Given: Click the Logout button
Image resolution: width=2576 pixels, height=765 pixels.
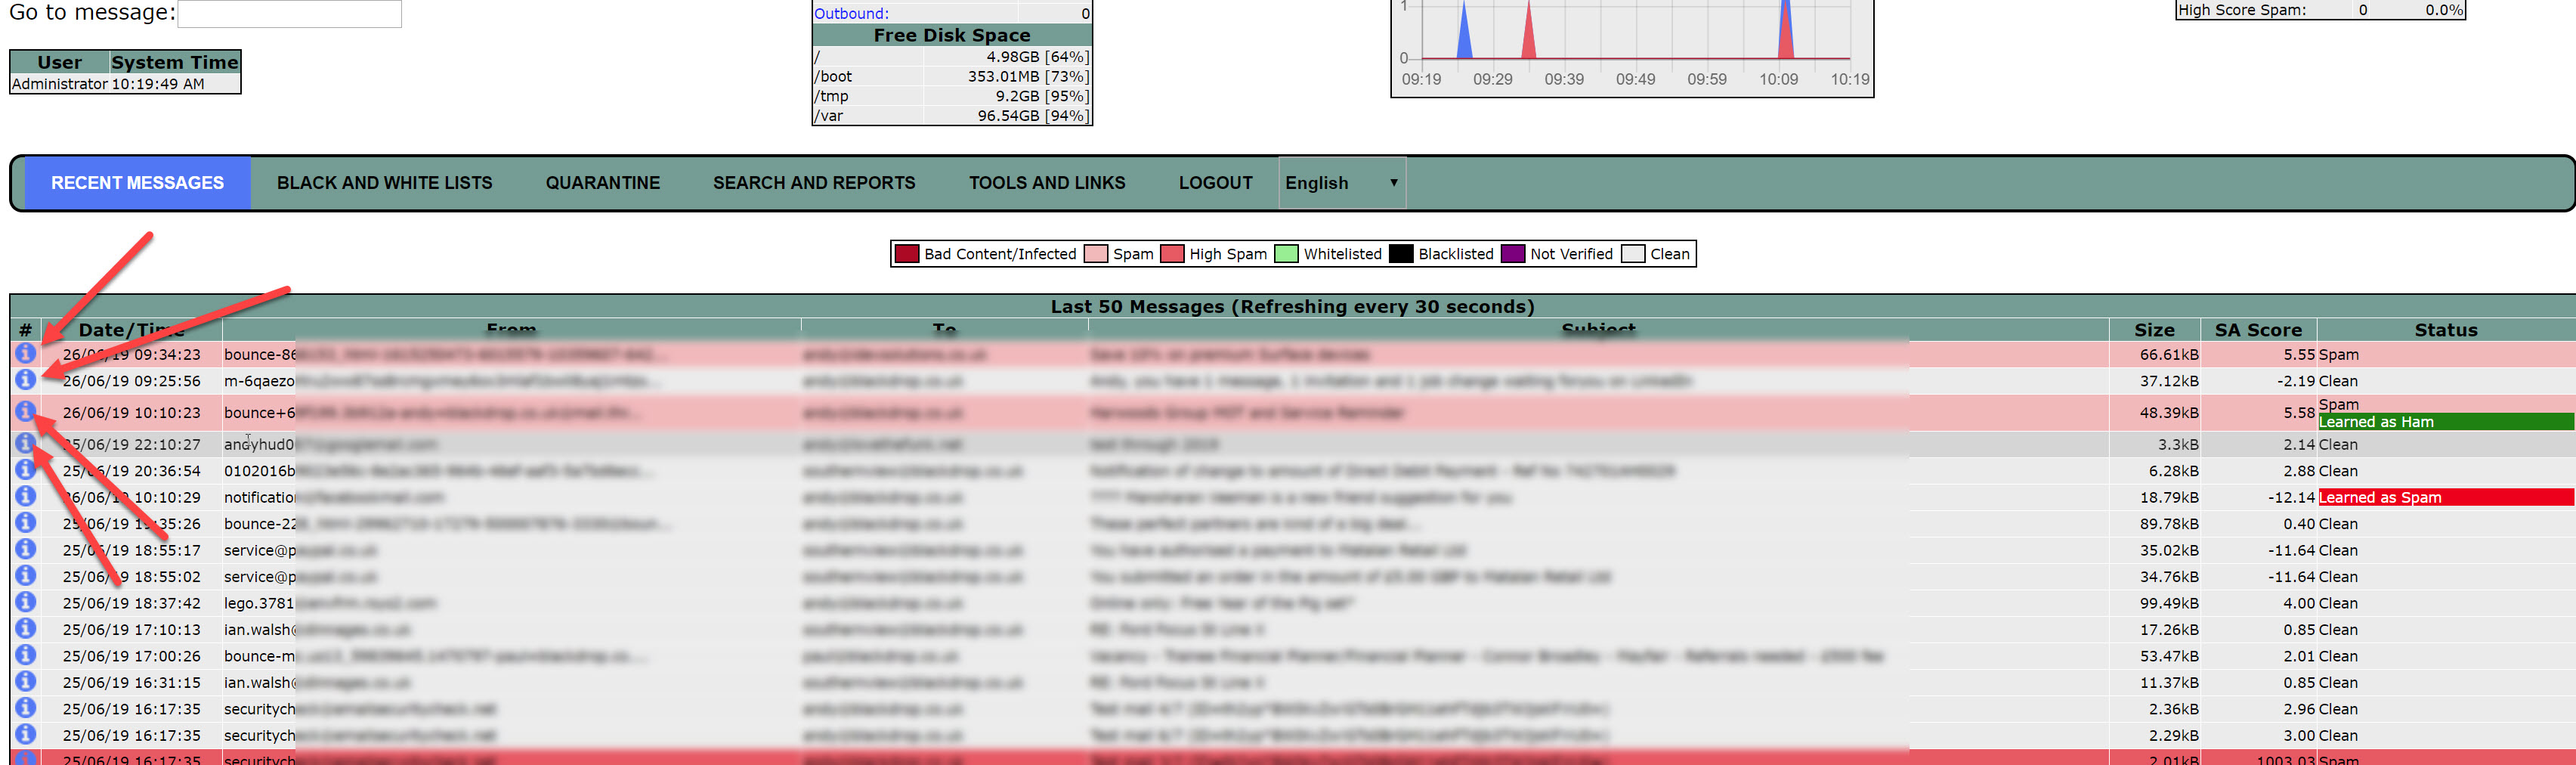Looking at the screenshot, I should pos(1215,183).
